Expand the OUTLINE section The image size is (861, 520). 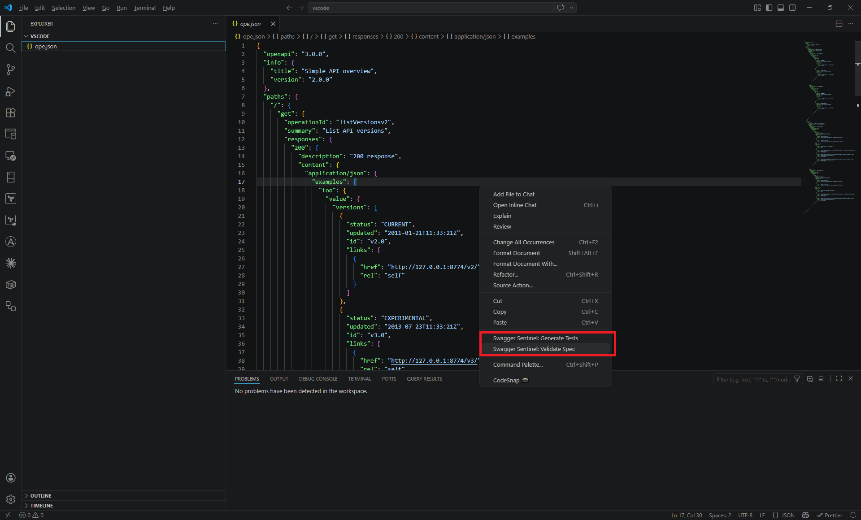pos(41,496)
